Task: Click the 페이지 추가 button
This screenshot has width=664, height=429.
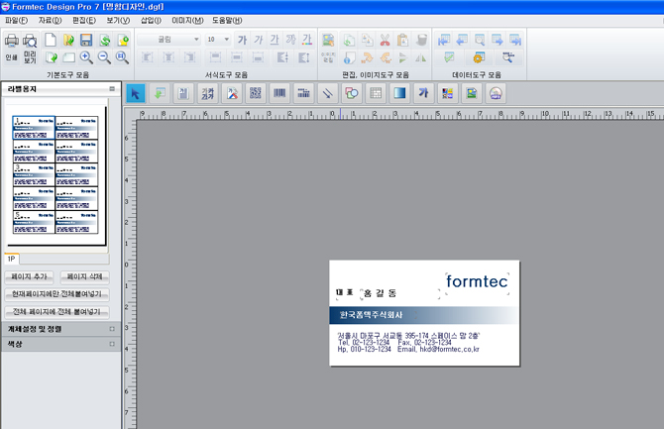Action: pyautogui.click(x=29, y=276)
